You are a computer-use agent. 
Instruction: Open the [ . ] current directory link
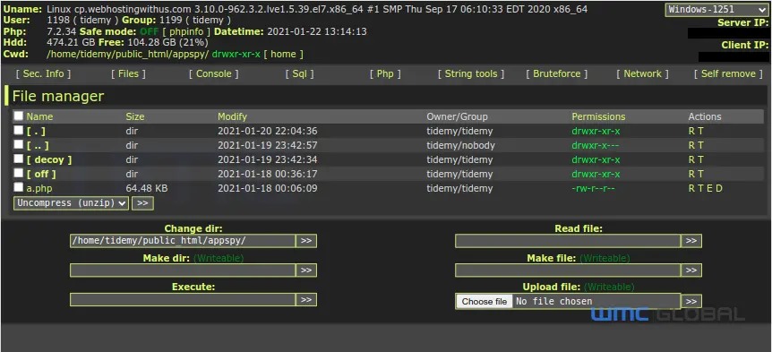pyautogui.click(x=36, y=132)
